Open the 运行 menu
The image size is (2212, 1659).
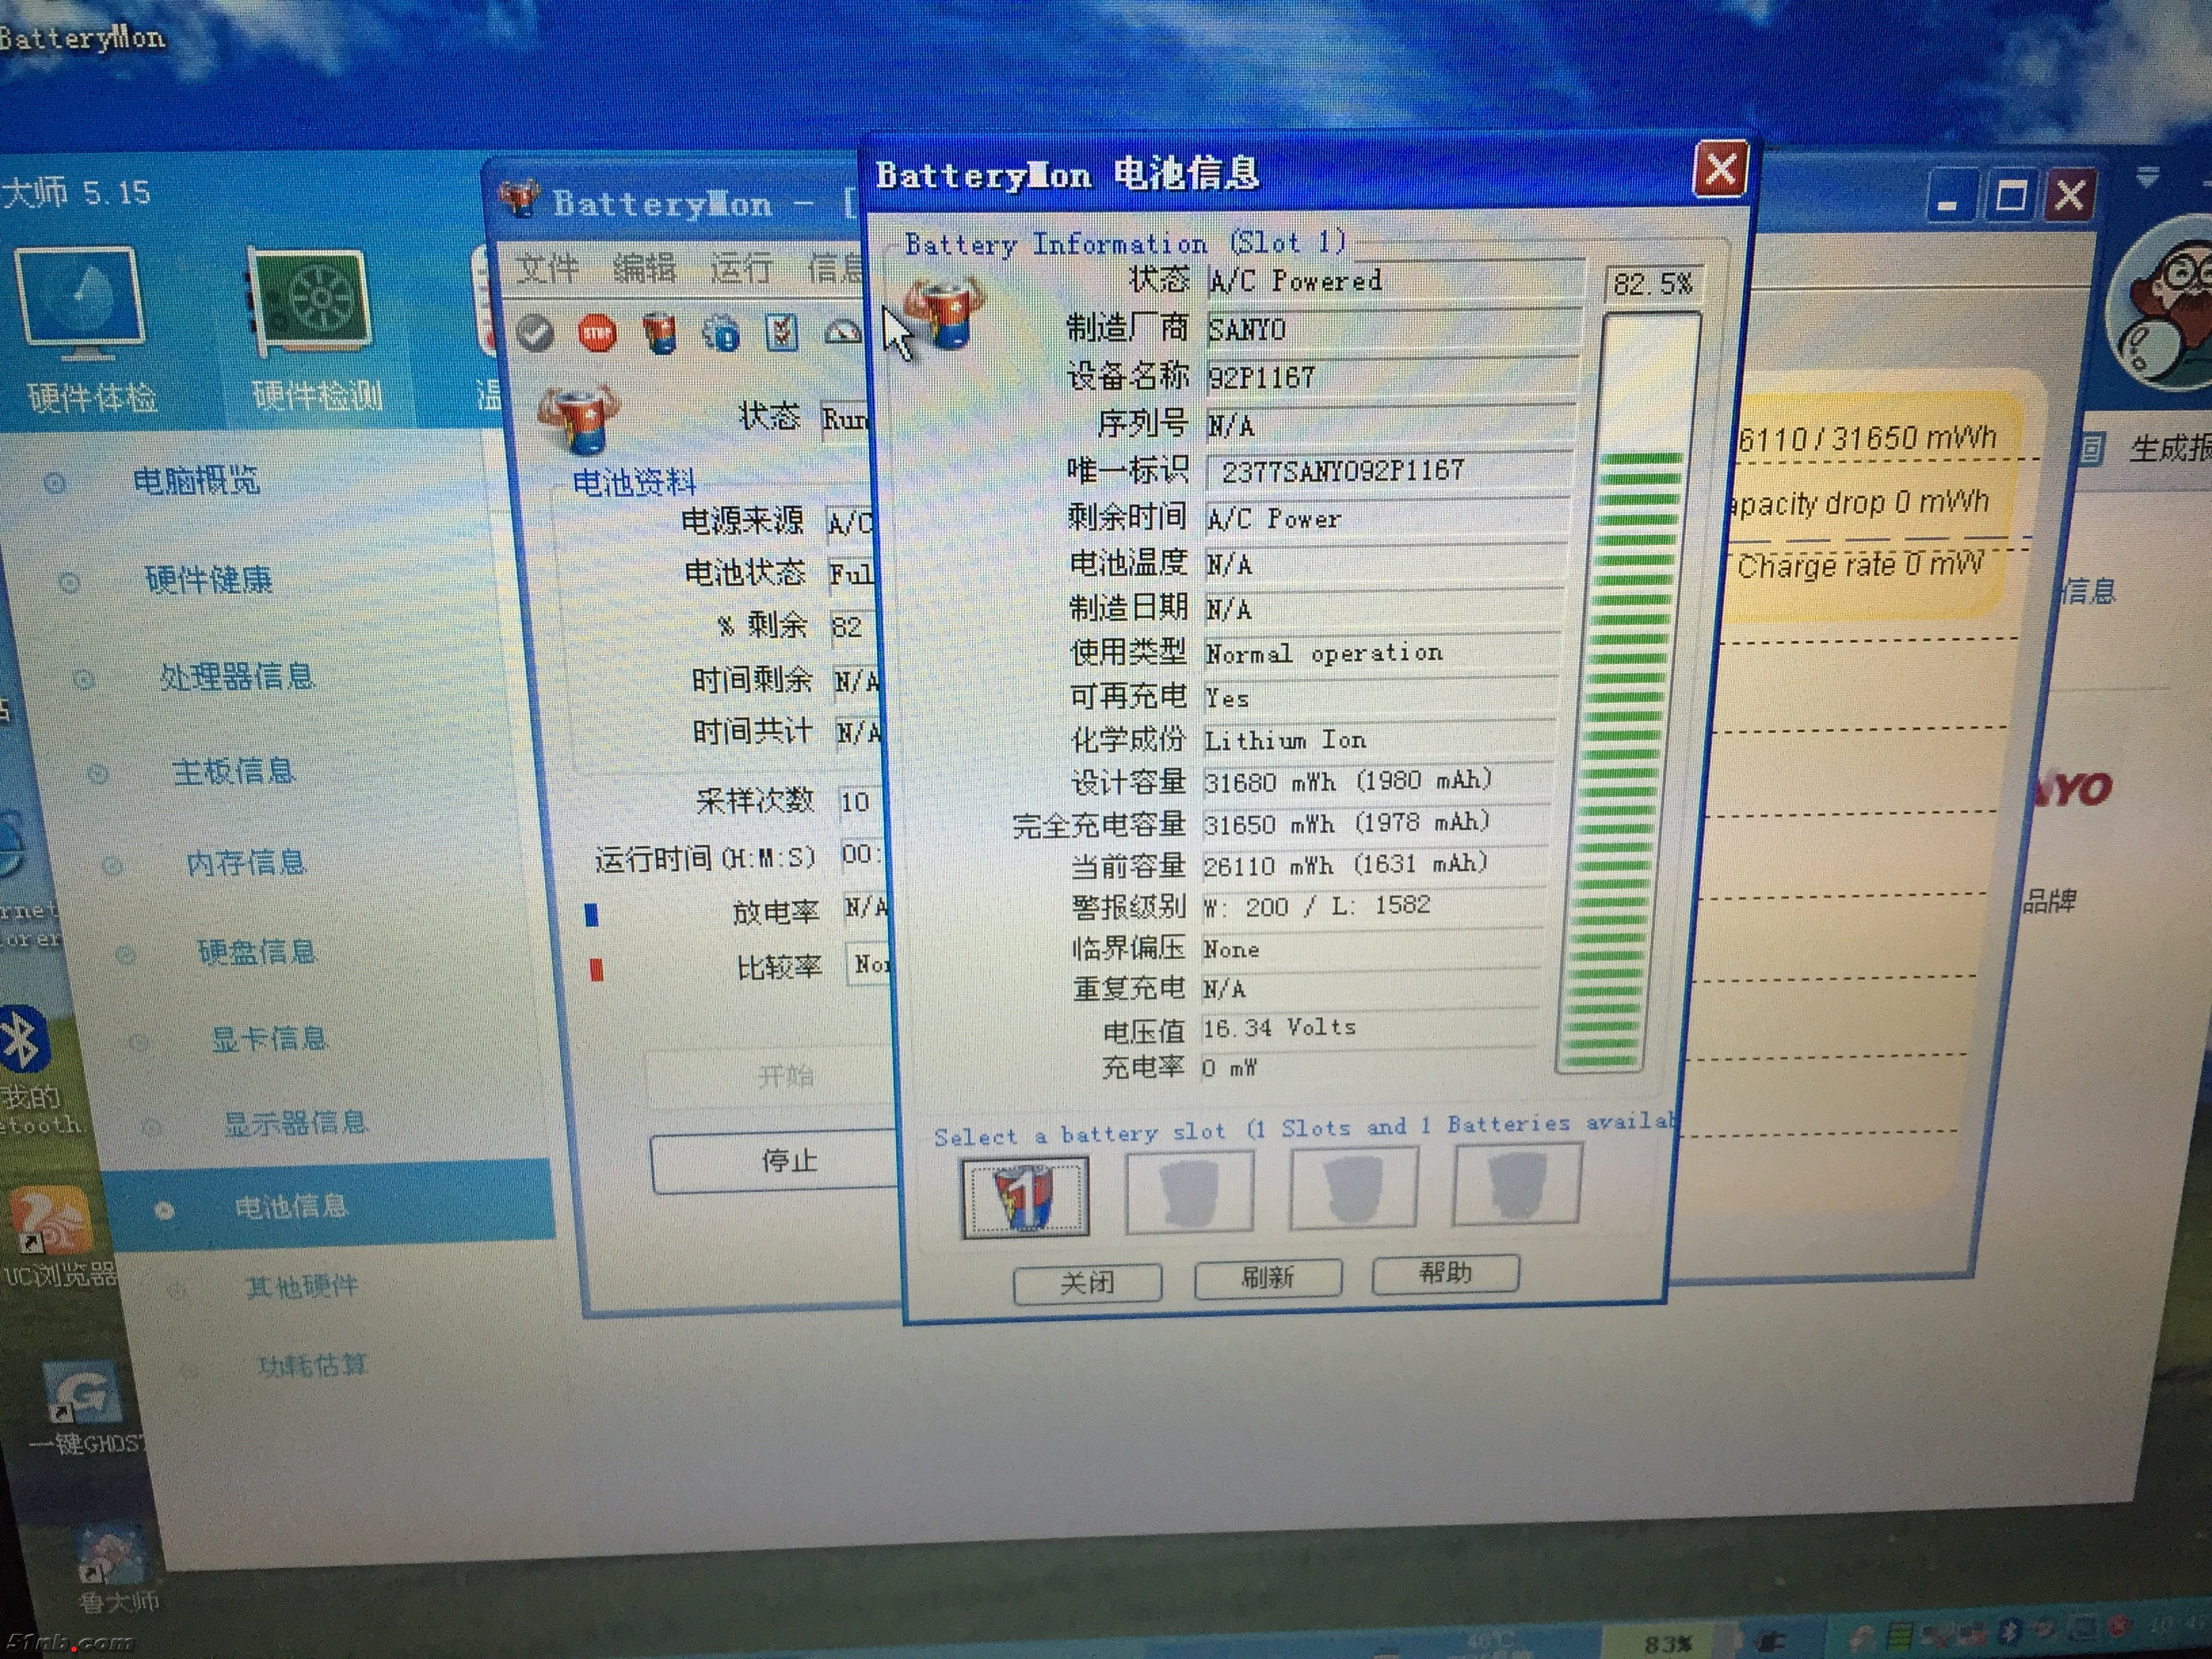point(741,268)
